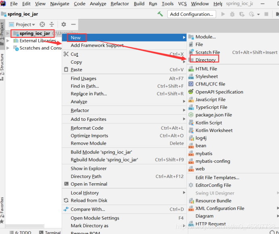Open the Navigate menu in menu bar
Viewport: 279px width, 234px height.
point(60,4)
